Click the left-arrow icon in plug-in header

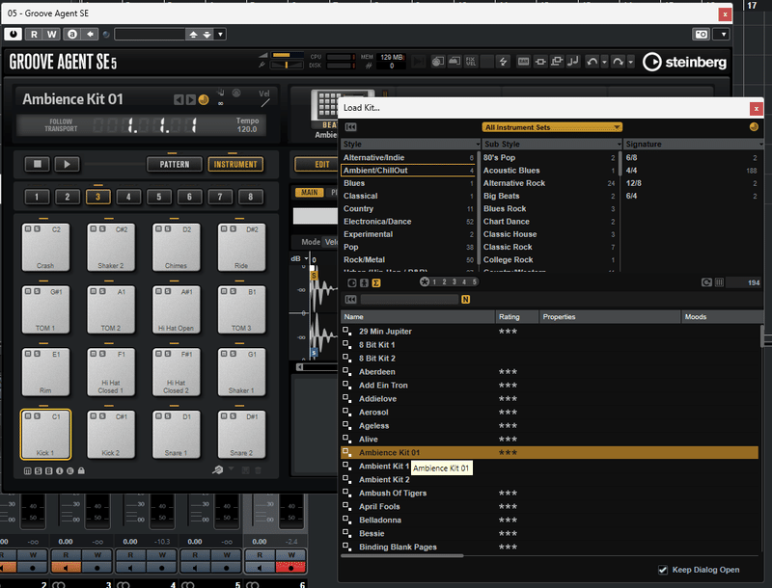coord(90,34)
